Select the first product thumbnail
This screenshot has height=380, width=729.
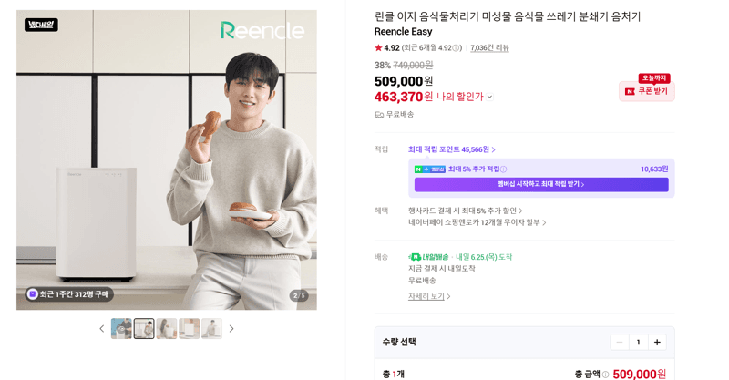[x=121, y=328]
